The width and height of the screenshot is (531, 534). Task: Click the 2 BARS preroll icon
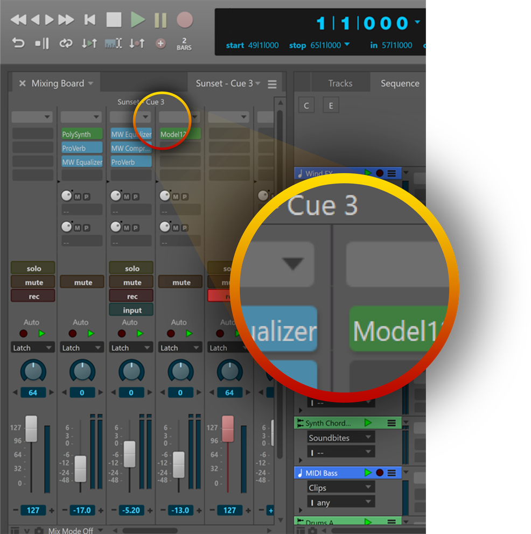tap(183, 44)
